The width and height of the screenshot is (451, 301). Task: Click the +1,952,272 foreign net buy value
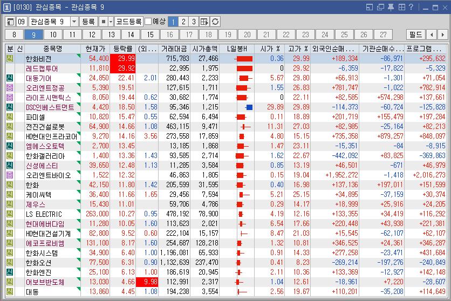coord(341,175)
